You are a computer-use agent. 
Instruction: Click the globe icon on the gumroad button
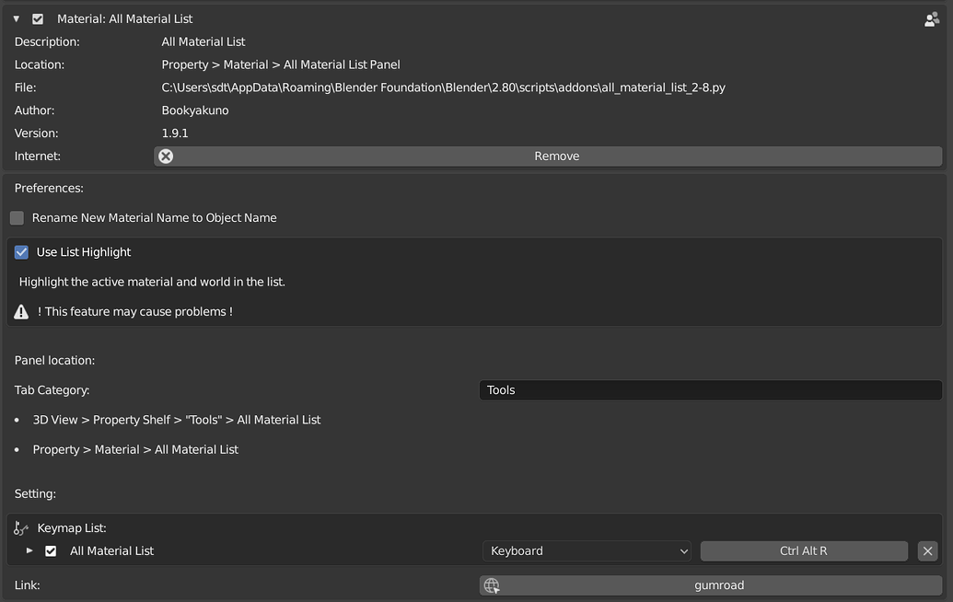pyautogui.click(x=492, y=585)
